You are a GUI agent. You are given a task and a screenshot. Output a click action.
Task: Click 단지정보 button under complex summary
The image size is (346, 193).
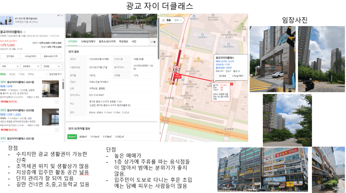pyautogui.click(x=10, y=56)
